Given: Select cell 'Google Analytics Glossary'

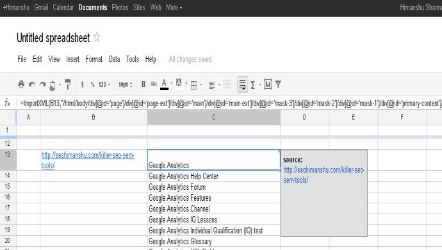Looking at the screenshot, I should coord(214,241).
